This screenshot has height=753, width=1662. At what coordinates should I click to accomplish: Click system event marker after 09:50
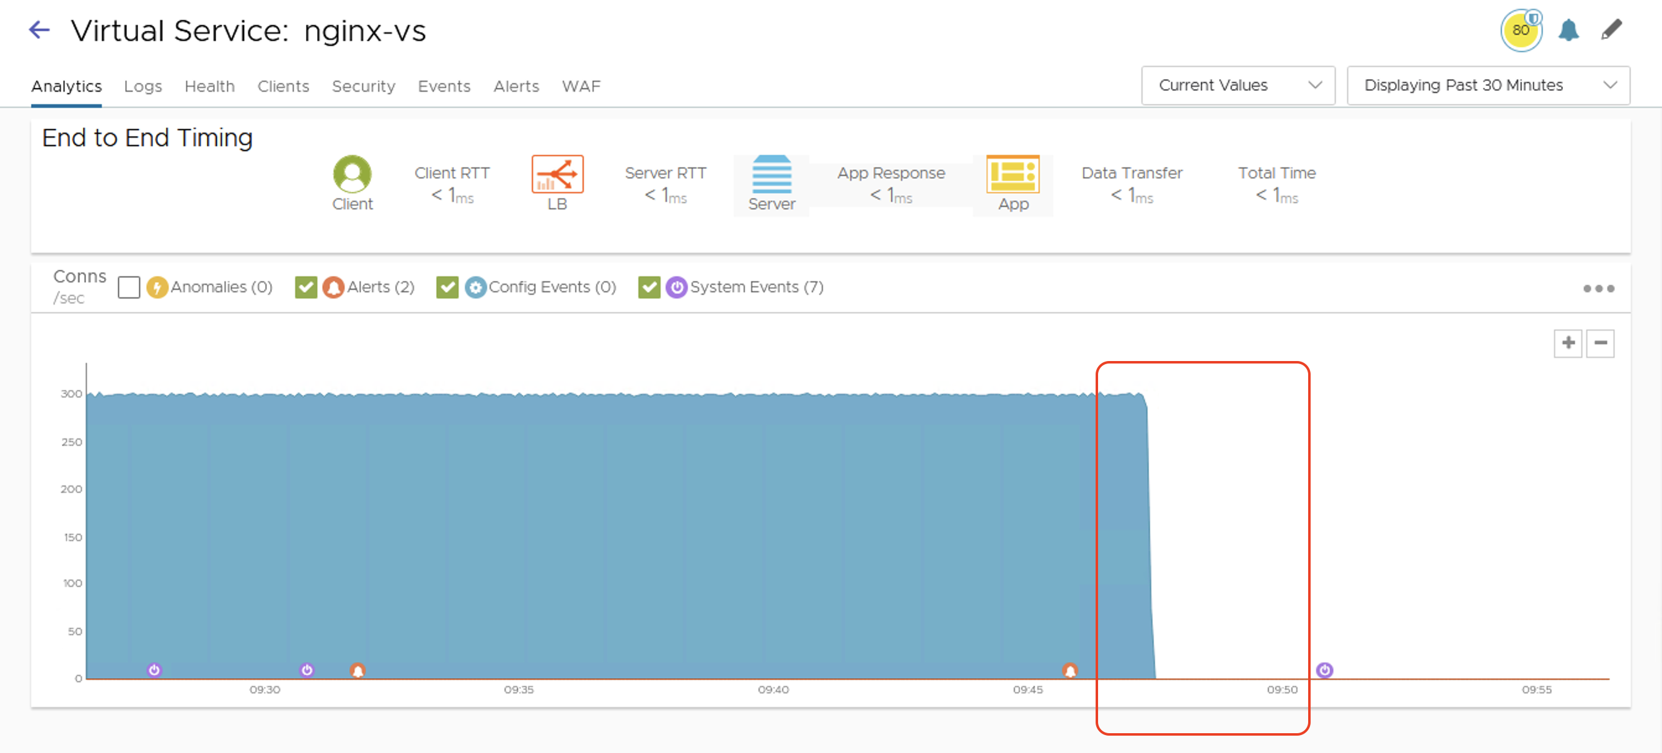[x=1324, y=670]
